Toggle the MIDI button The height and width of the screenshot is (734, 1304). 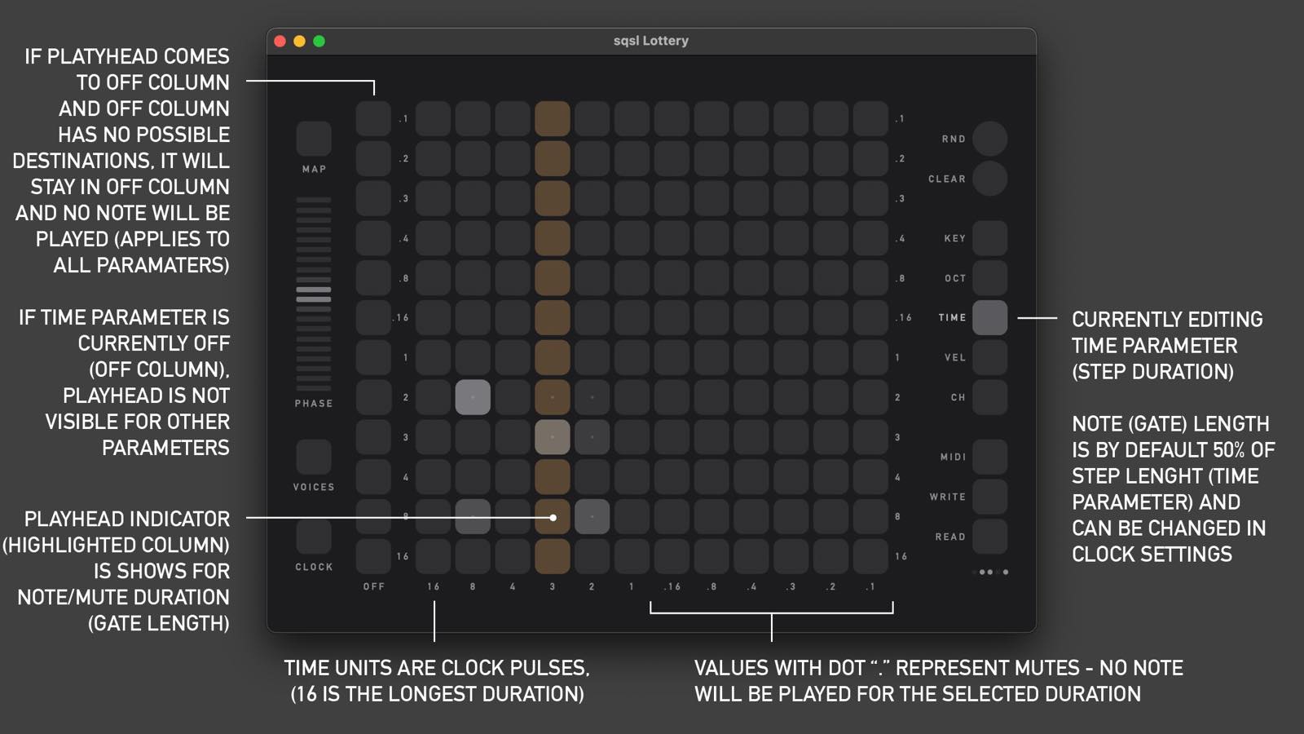(990, 457)
